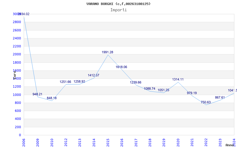Click the 2015 x-axis year label
Viewport: 237px width, 148px height.
tap(108, 143)
